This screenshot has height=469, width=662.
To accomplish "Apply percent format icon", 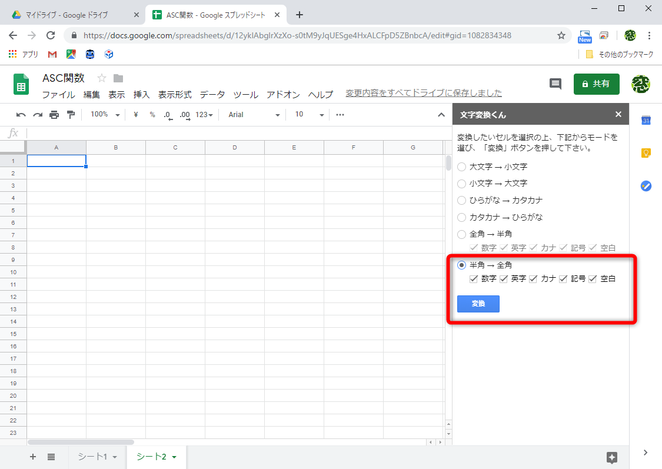I will (152, 115).
